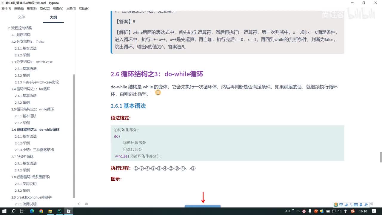Click the taskbar clock 16:10
The width and height of the screenshot is (382, 215).
363,211
